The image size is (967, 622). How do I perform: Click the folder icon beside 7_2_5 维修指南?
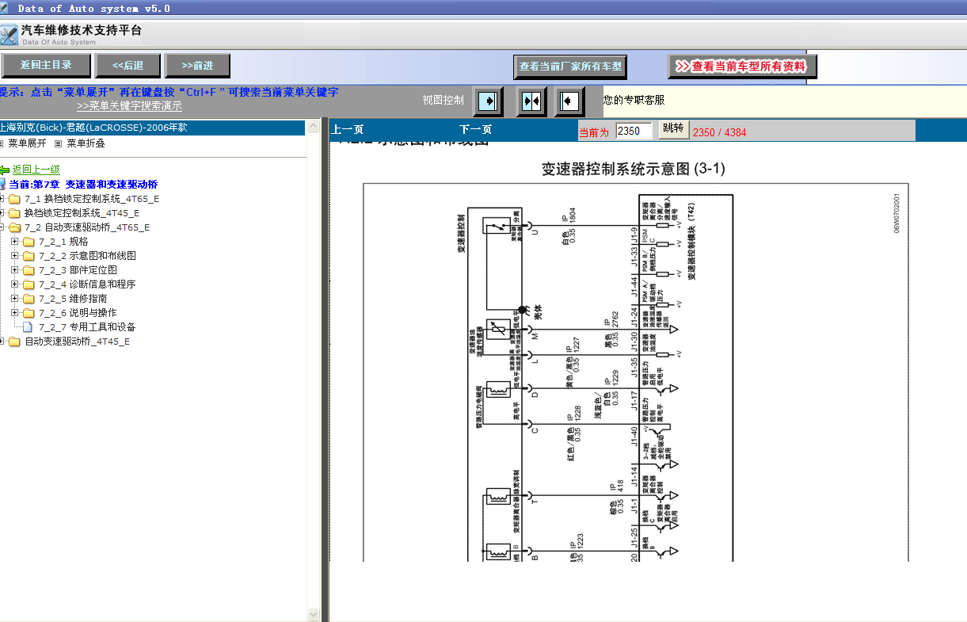(29, 299)
